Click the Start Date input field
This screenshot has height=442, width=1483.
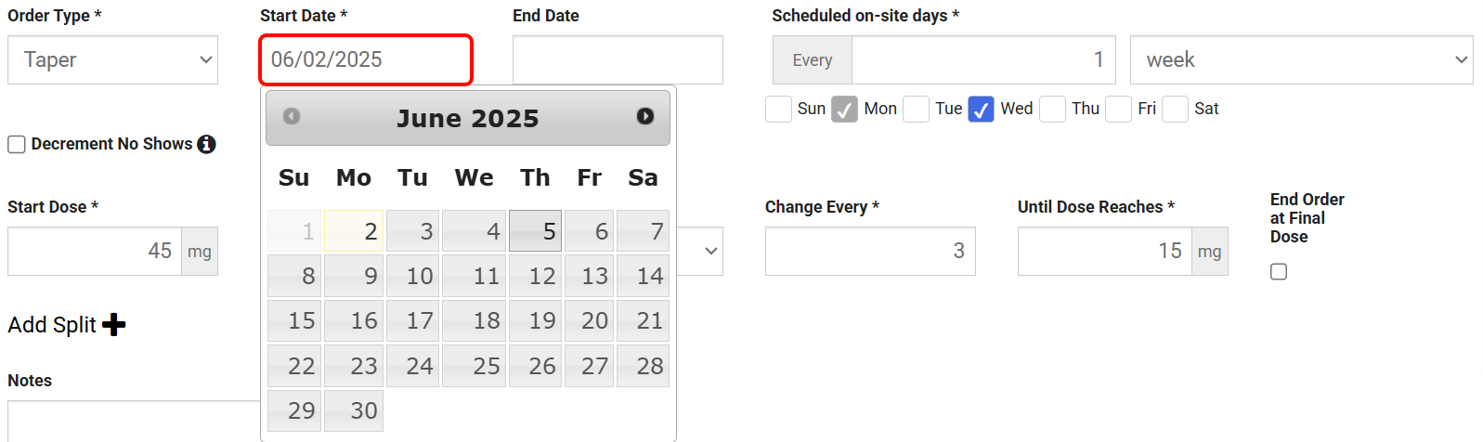pyautogui.click(x=366, y=60)
